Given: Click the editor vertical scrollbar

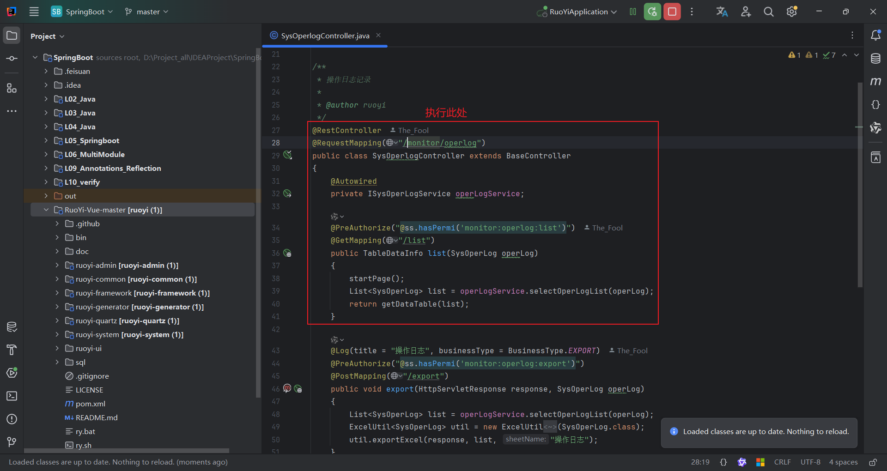Looking at the screenshot, I should tap(860, 185).
